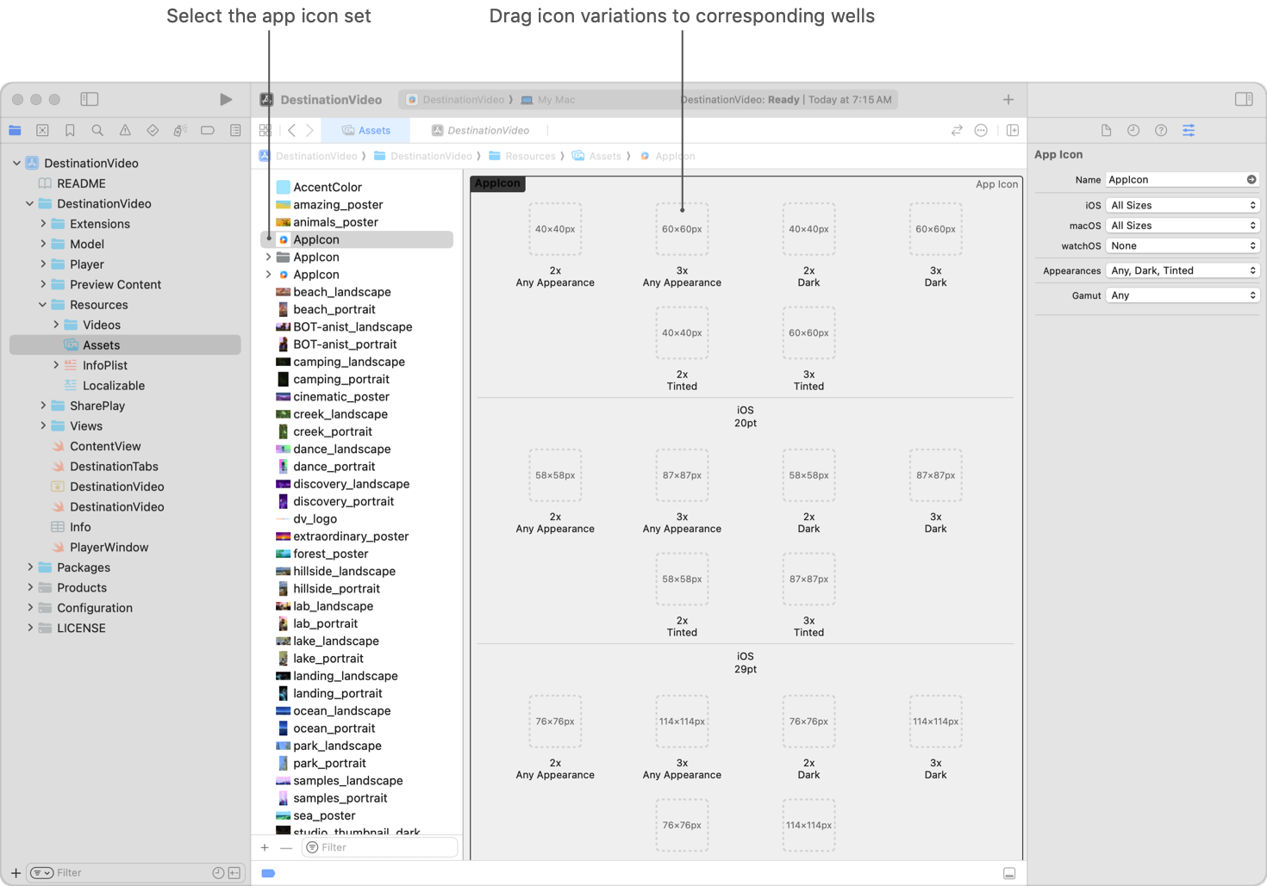Toggle the navigator sidebar visibility
The height and width of the screenshot is (886, 1267).
pos(90,100)
